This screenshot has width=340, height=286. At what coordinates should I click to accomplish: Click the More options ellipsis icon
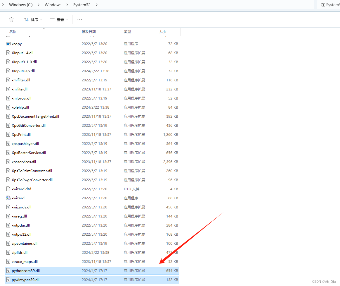click(79, 19)
